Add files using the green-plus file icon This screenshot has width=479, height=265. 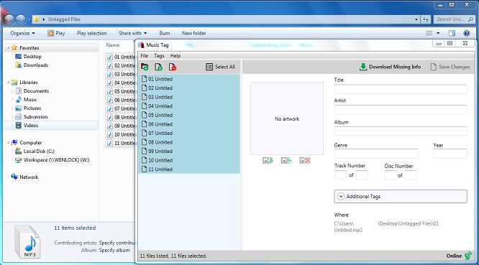158,67
